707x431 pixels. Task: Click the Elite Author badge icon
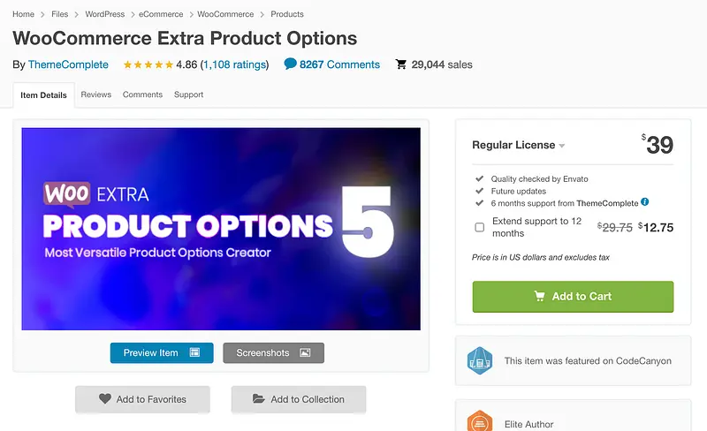pyautogui.click(x=479, y=421)
